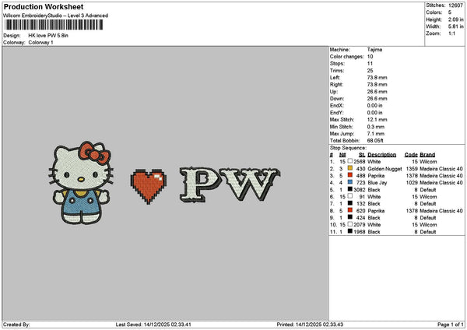
Task: Click the Stops value 11
Action: tap(370, 64)
